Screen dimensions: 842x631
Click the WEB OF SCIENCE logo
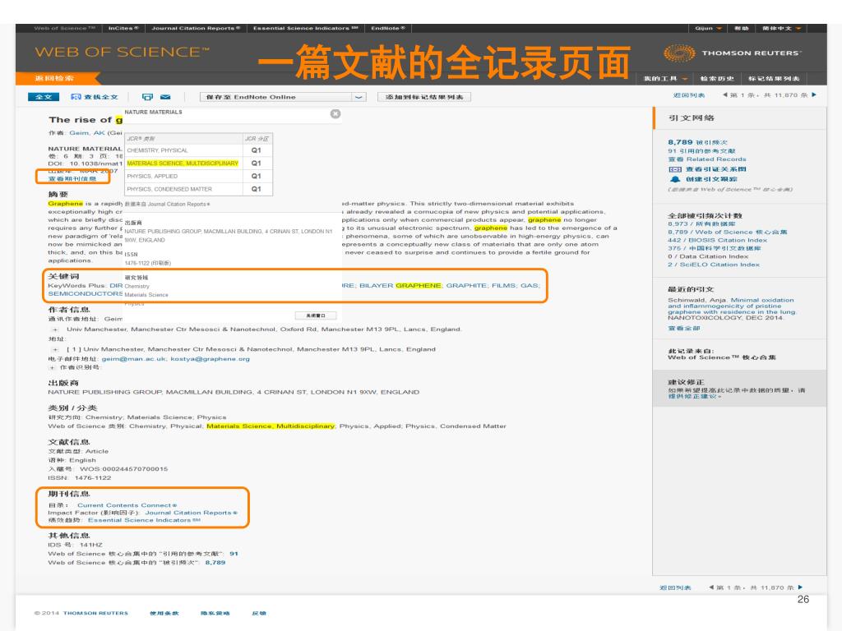coord(122,52)
